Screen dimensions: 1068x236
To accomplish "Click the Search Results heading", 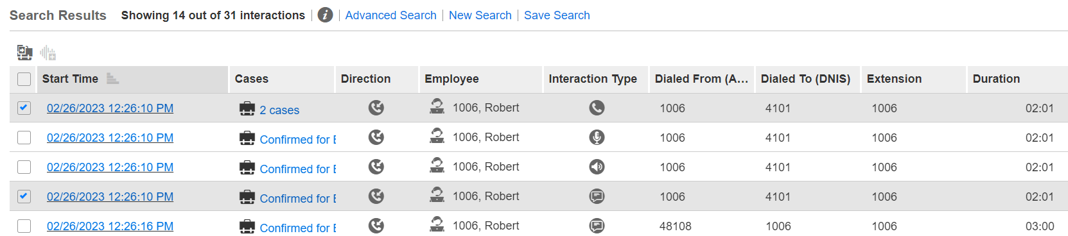I will click(58, 15).
